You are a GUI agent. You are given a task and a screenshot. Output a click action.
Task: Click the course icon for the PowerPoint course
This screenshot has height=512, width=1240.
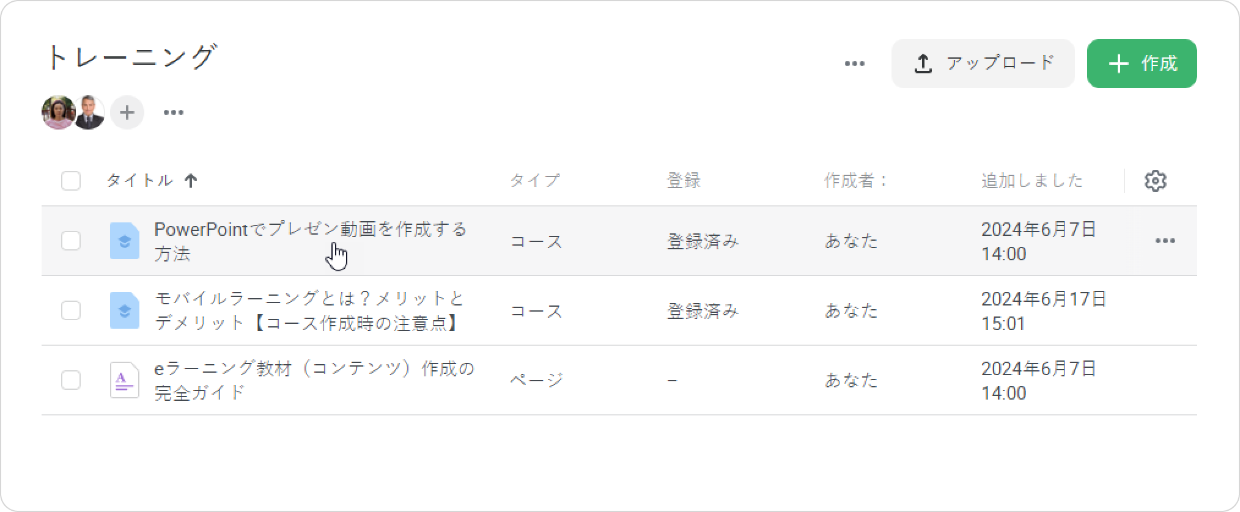tap(124, 241)
